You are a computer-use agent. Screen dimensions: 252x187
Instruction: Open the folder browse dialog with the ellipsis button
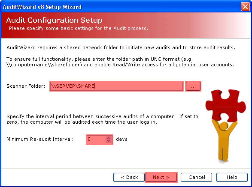pyautogui.click(x=193, y=86)
